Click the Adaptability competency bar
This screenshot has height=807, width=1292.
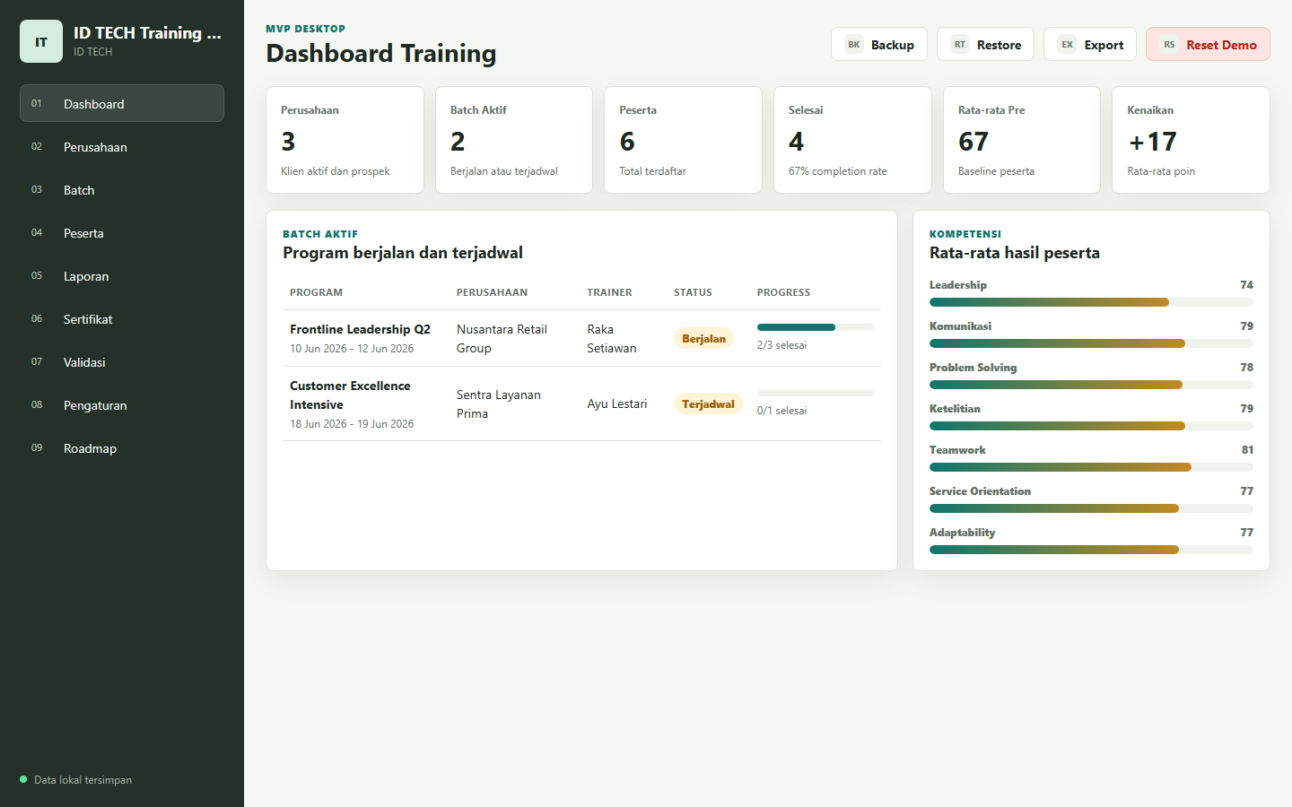(1091, 550)
